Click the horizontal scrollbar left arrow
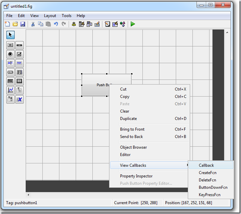This screenshot has width=241, height=214. click(x=28, y=195)
